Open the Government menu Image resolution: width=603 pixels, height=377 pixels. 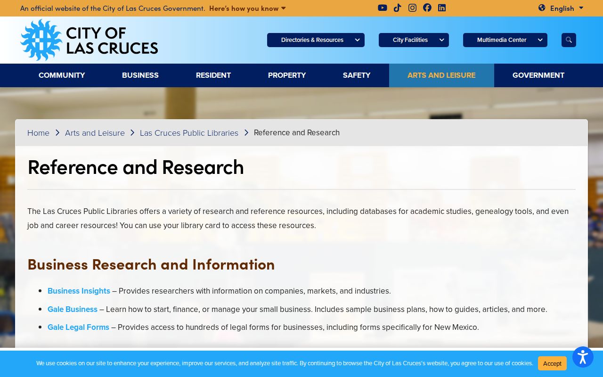pos(538,75)
